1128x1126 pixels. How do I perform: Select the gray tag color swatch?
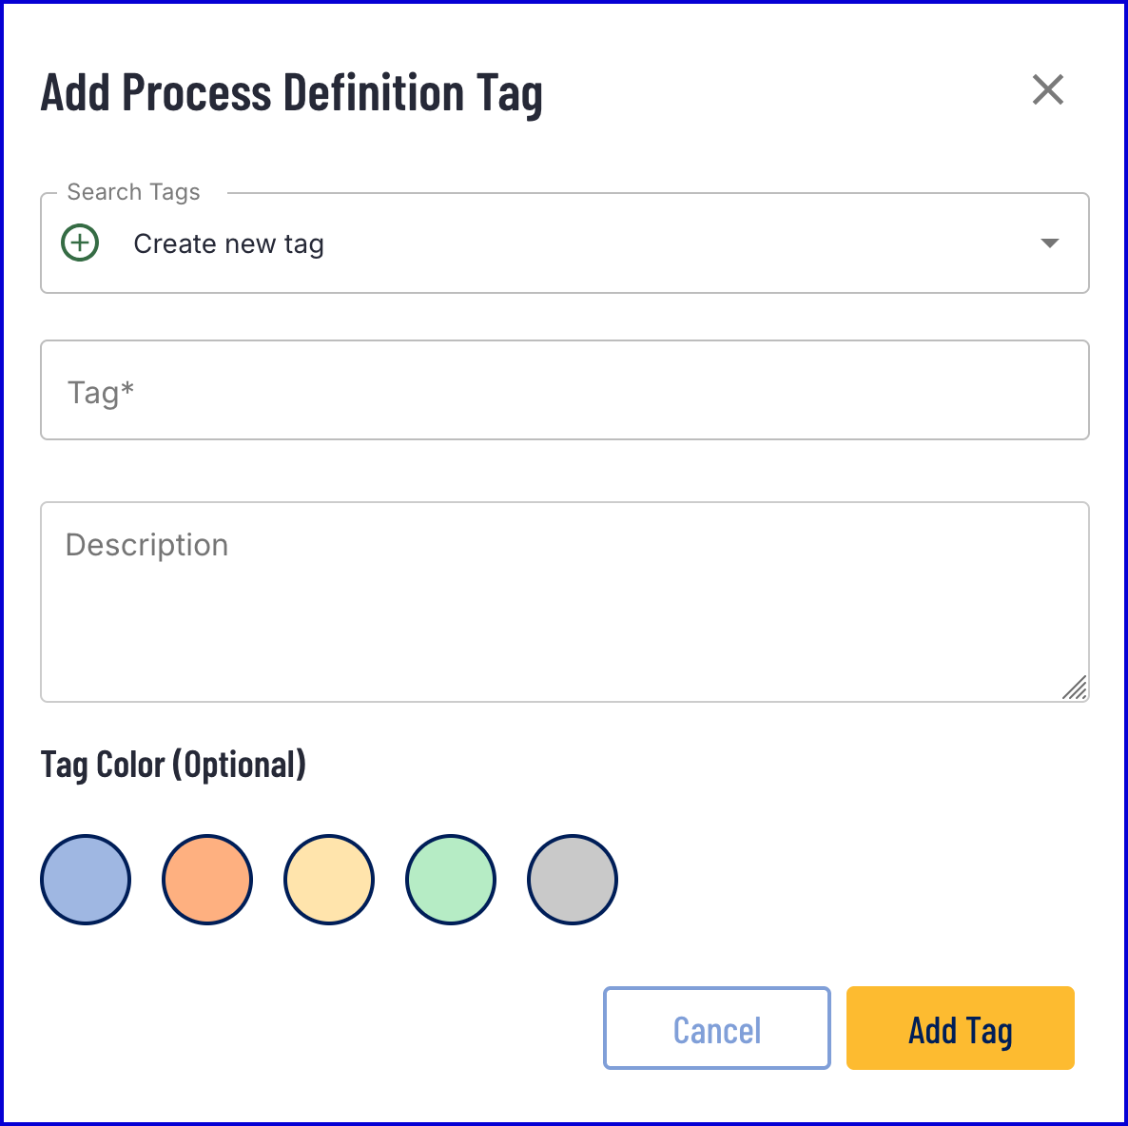[x=573, y=880]
